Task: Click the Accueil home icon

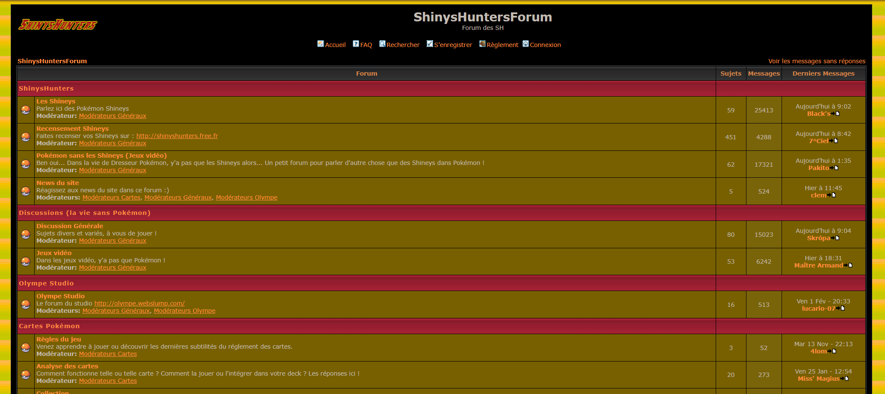Action: (x=321, y=44)
